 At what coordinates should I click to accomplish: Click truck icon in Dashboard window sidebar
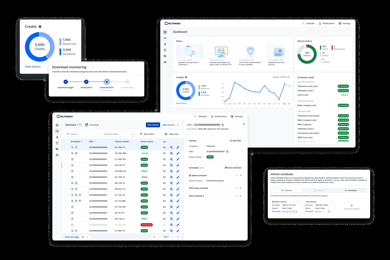pos(165,38)
